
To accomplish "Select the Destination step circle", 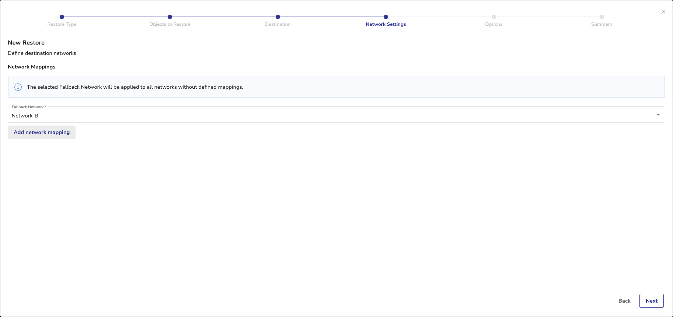I will click(x=278, y=17).
